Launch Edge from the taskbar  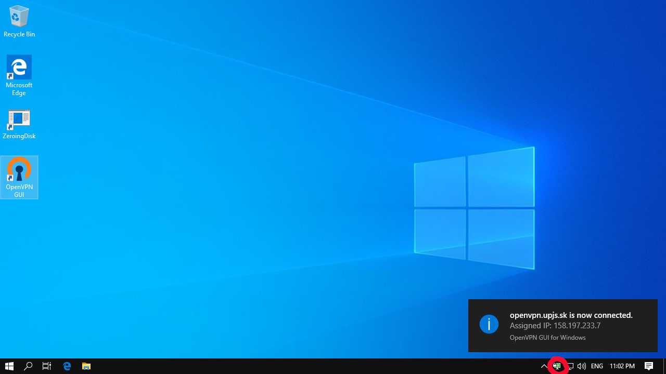point(67,366)
